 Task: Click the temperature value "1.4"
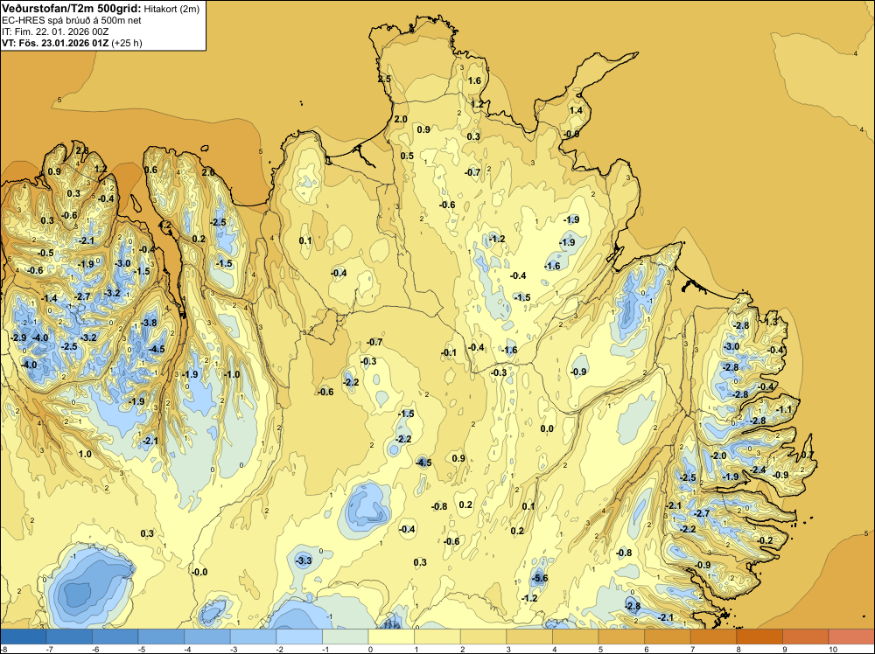(x=576, y=110)
